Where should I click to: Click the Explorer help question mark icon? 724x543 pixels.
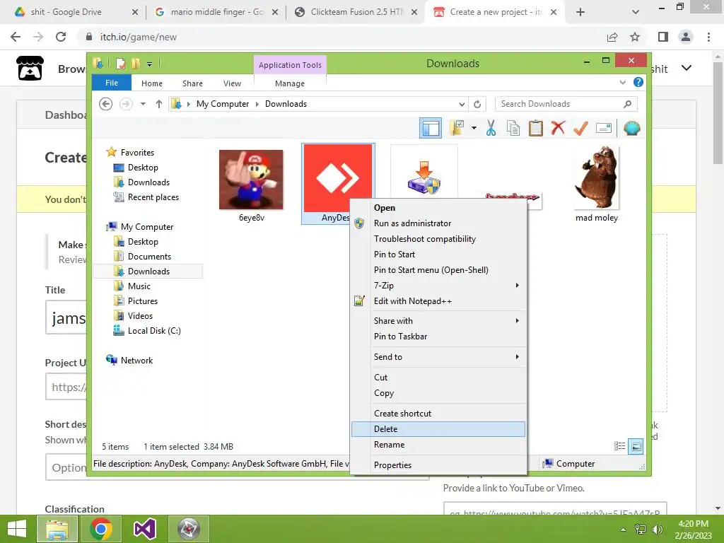[638, 82]
